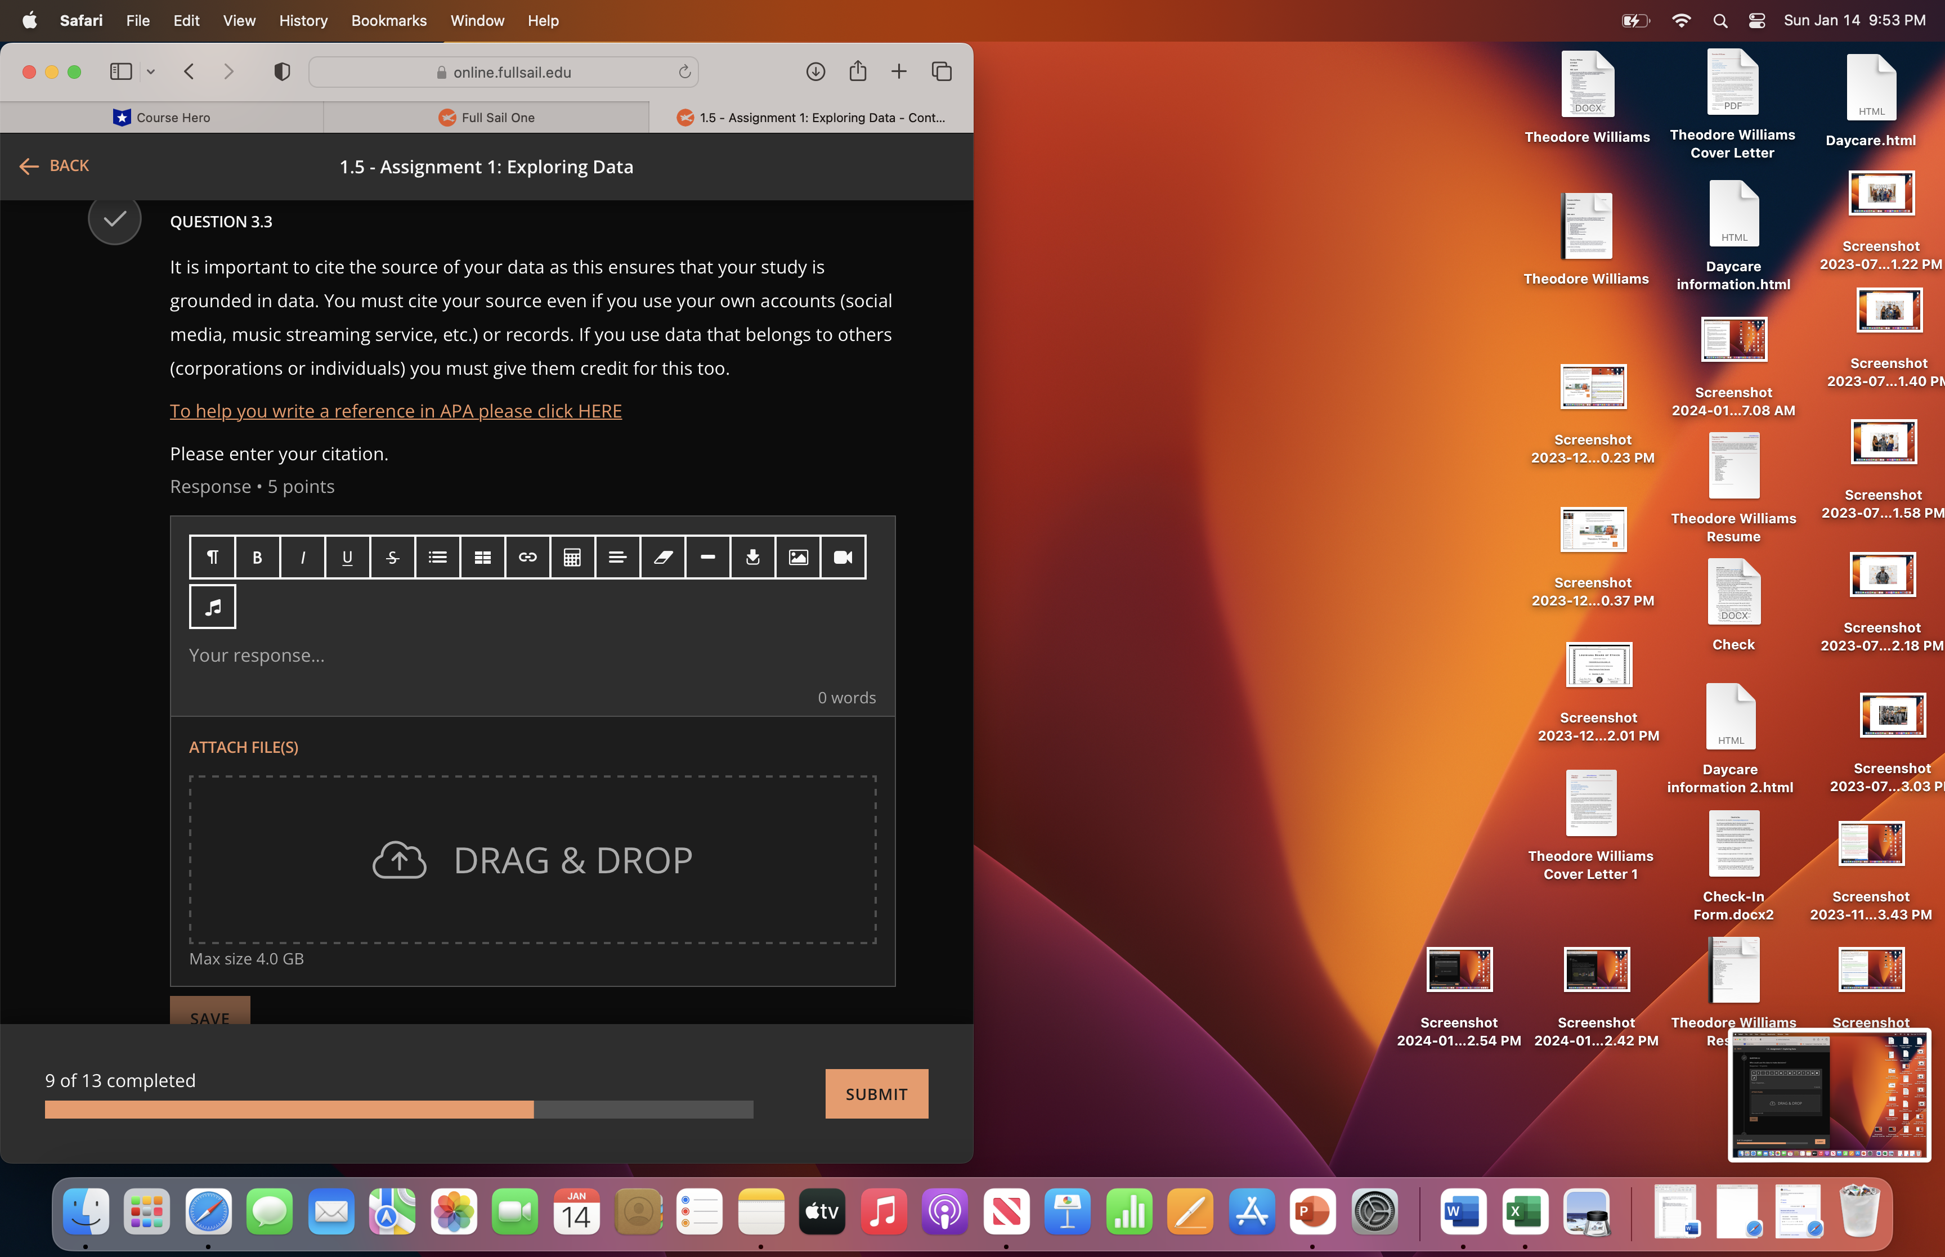Viewport: 1945px width, 1257px height.
Task: Toggle bold formatting in response editor
Action: click(257, 558)
